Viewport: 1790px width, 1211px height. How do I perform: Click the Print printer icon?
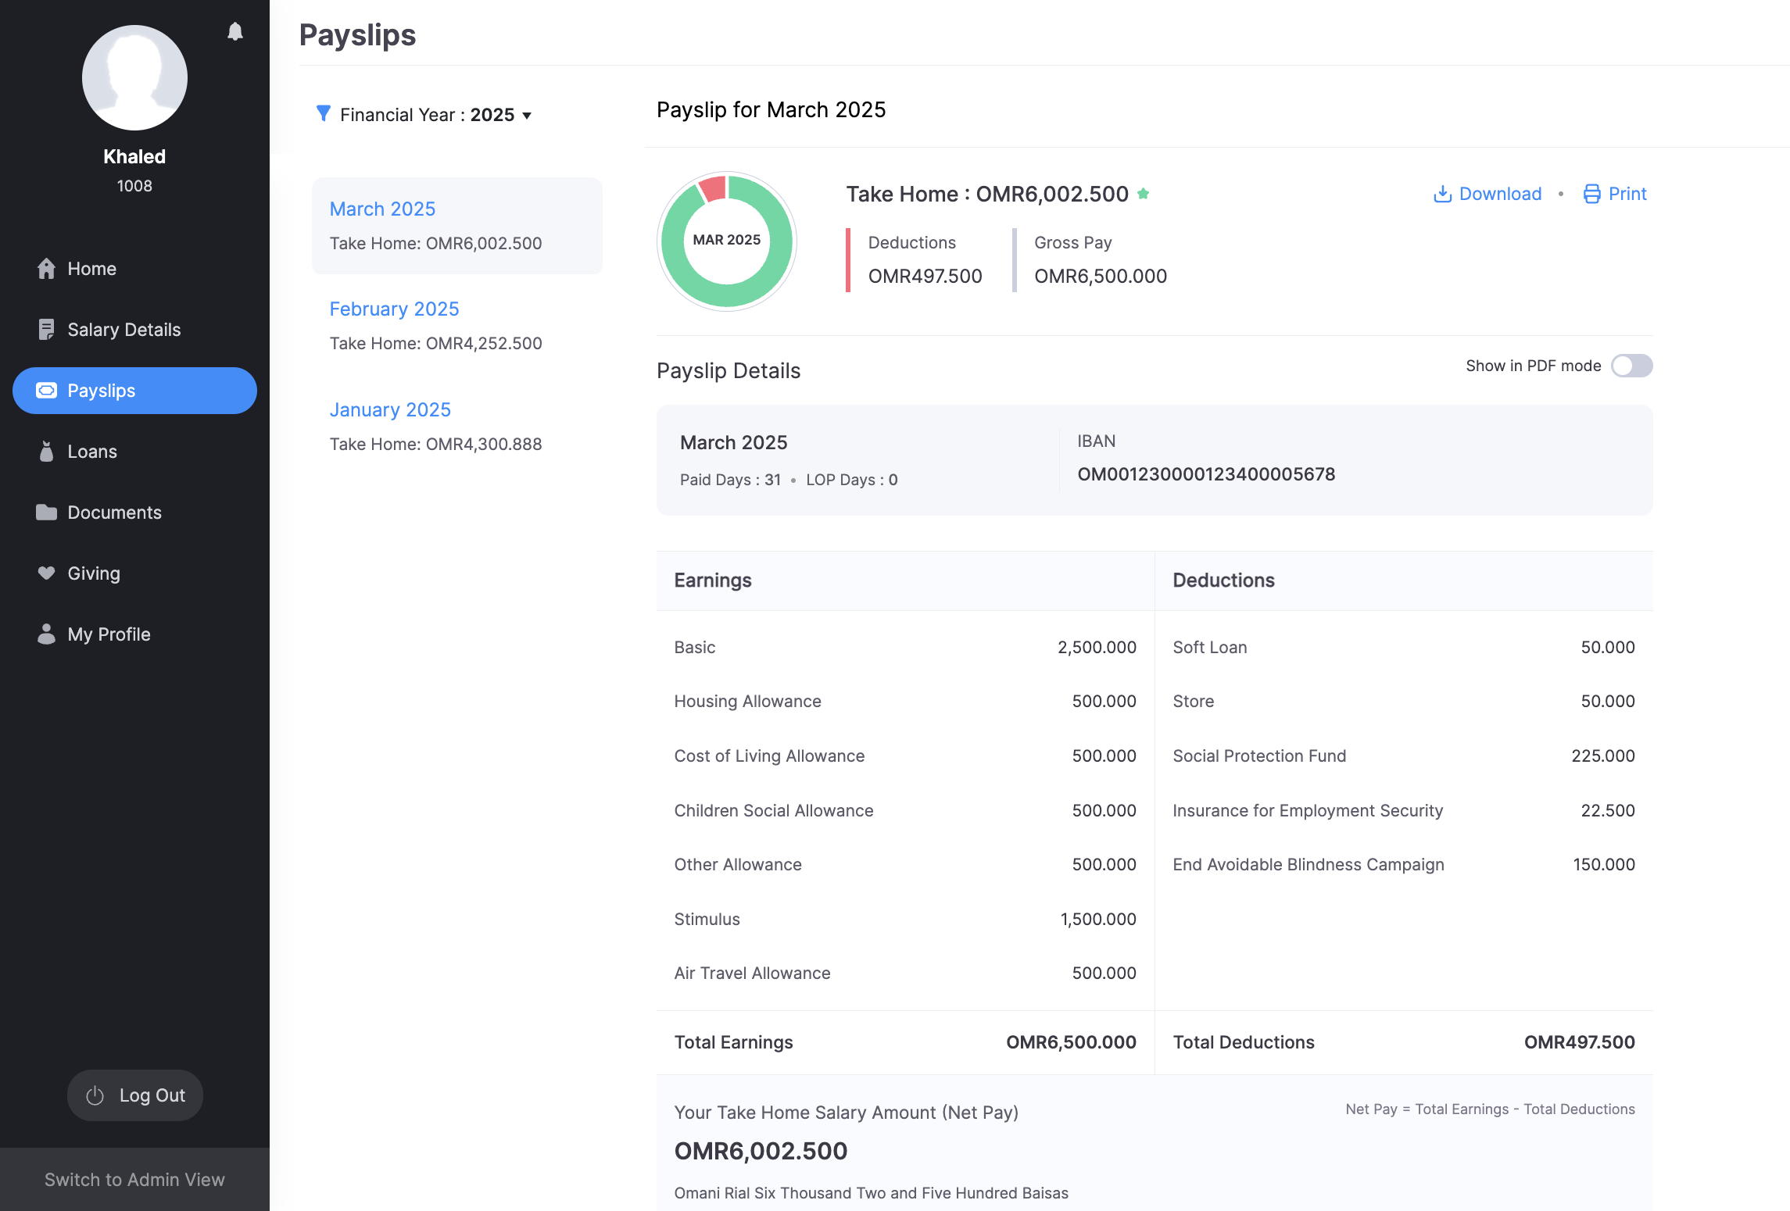pyautogui.click(x=1591, y=194)
